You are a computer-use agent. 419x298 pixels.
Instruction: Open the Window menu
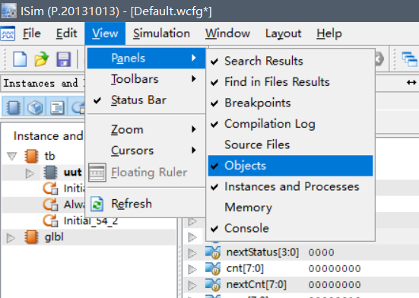click(227, 33)
